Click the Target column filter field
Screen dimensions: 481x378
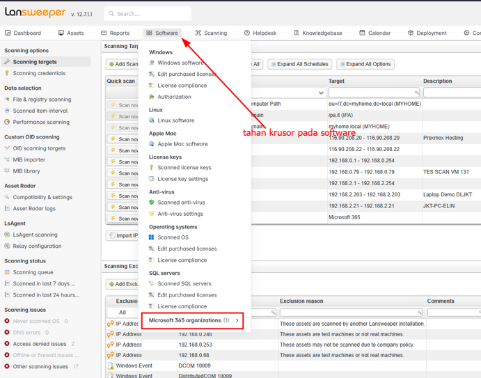click(x=374, y=93)
